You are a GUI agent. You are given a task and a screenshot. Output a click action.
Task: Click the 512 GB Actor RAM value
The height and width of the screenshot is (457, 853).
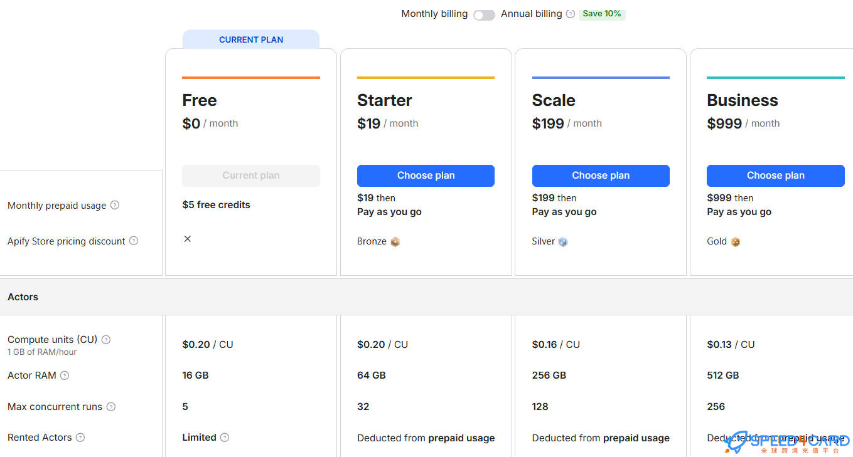(x=723, y=376)
